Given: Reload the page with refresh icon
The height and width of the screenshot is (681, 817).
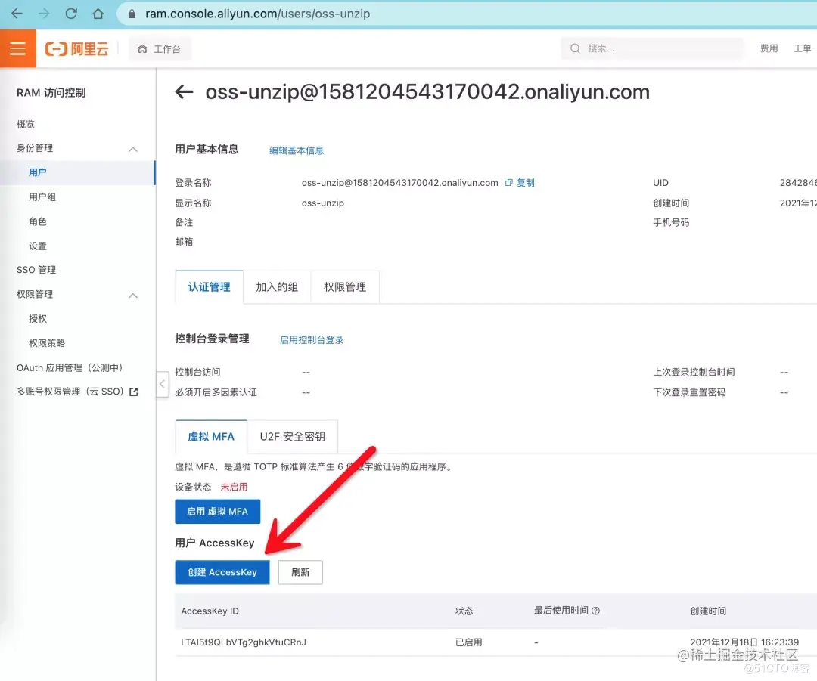Looking at the screenshot, I should 71,14.
